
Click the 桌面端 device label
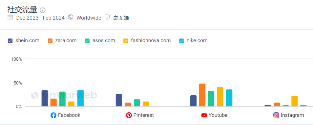[121, 18]
